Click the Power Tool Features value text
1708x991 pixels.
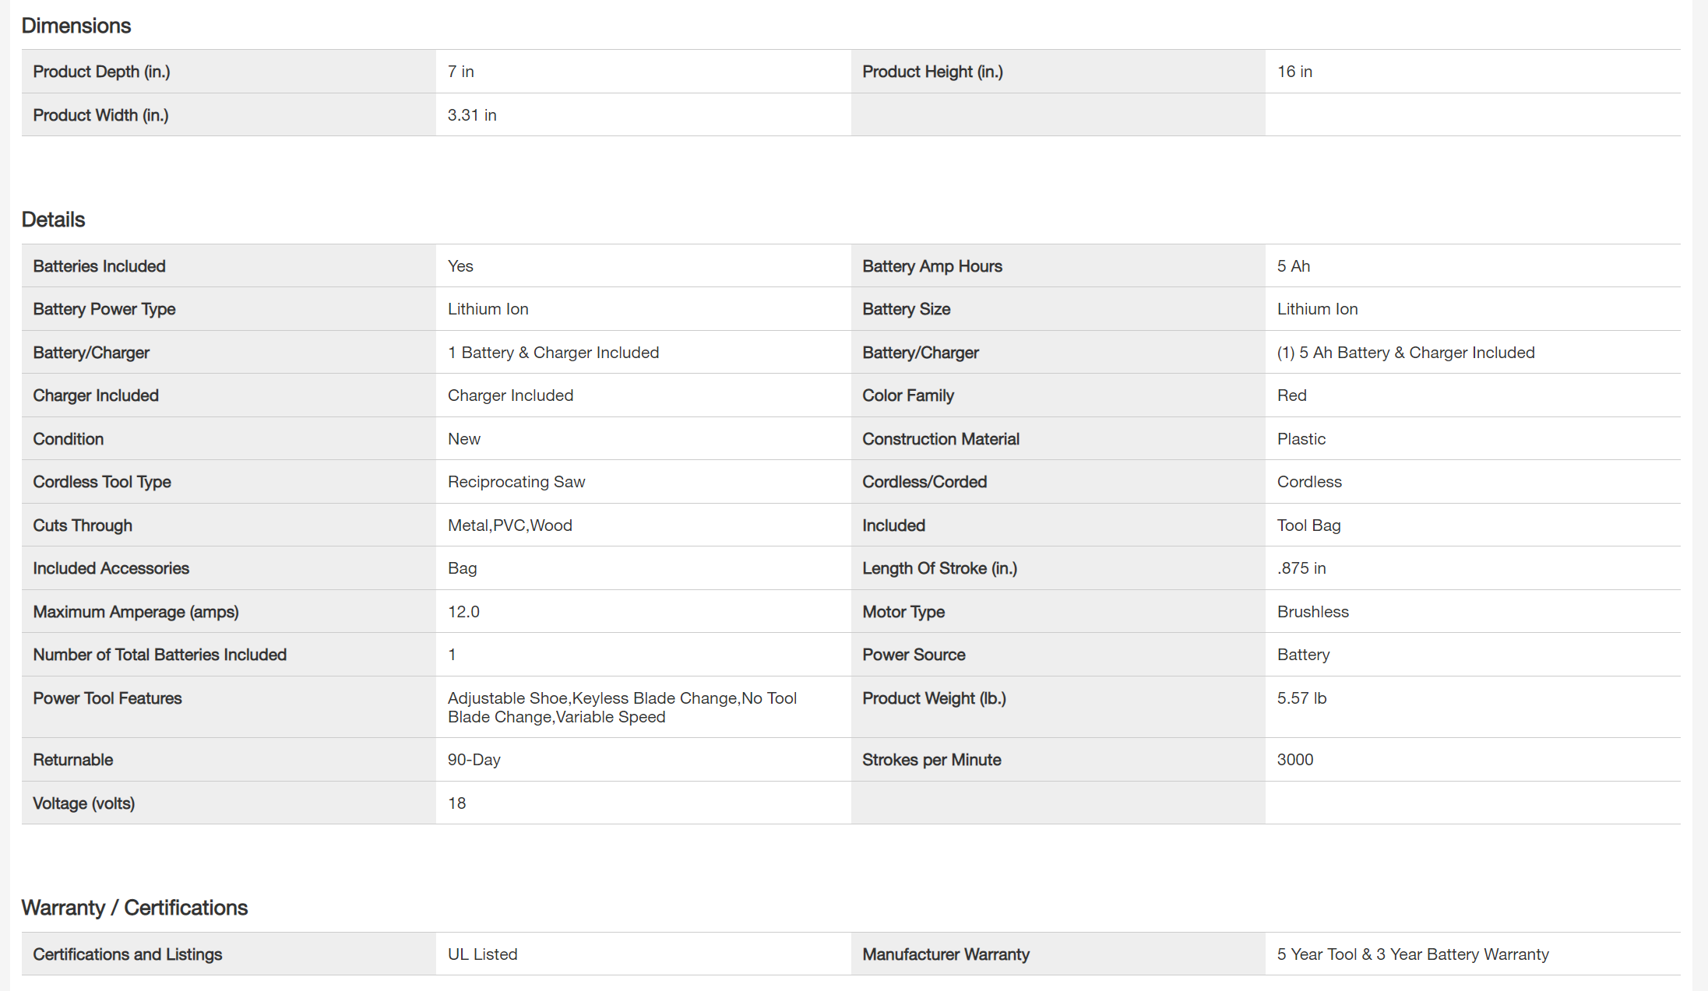click(621, 707)
